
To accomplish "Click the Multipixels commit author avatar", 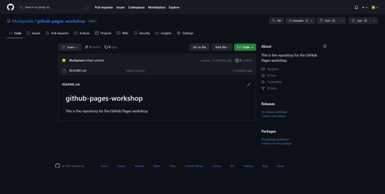I will [64, 60].
